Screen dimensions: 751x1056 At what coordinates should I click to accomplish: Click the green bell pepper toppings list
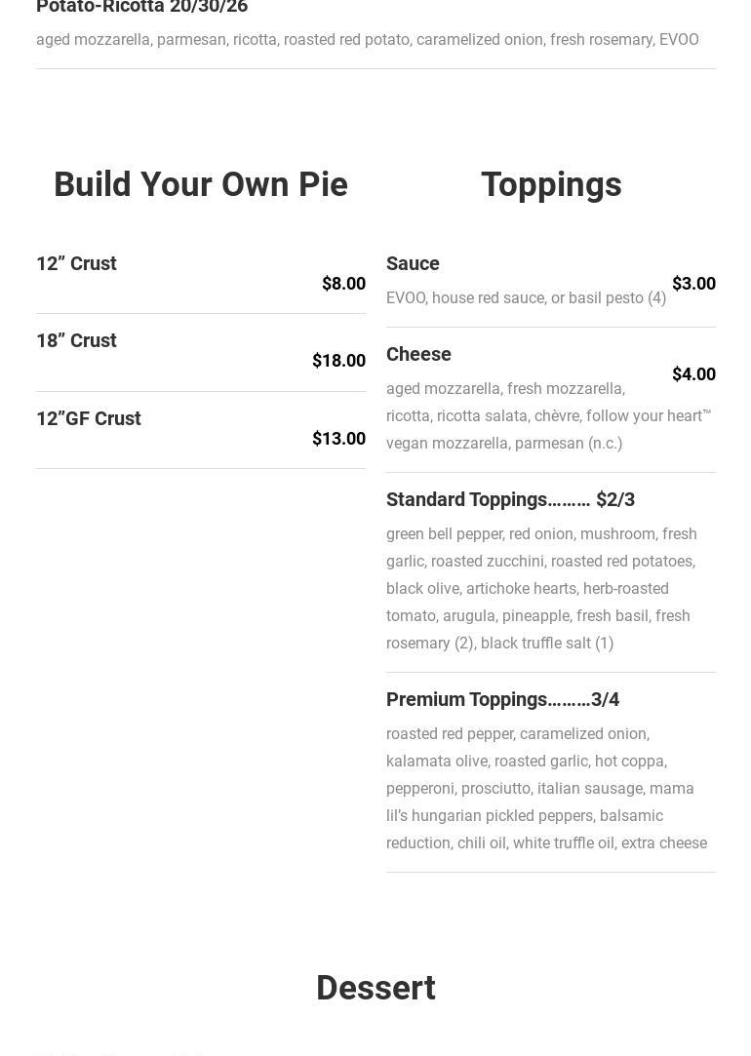tap(541, 589)
